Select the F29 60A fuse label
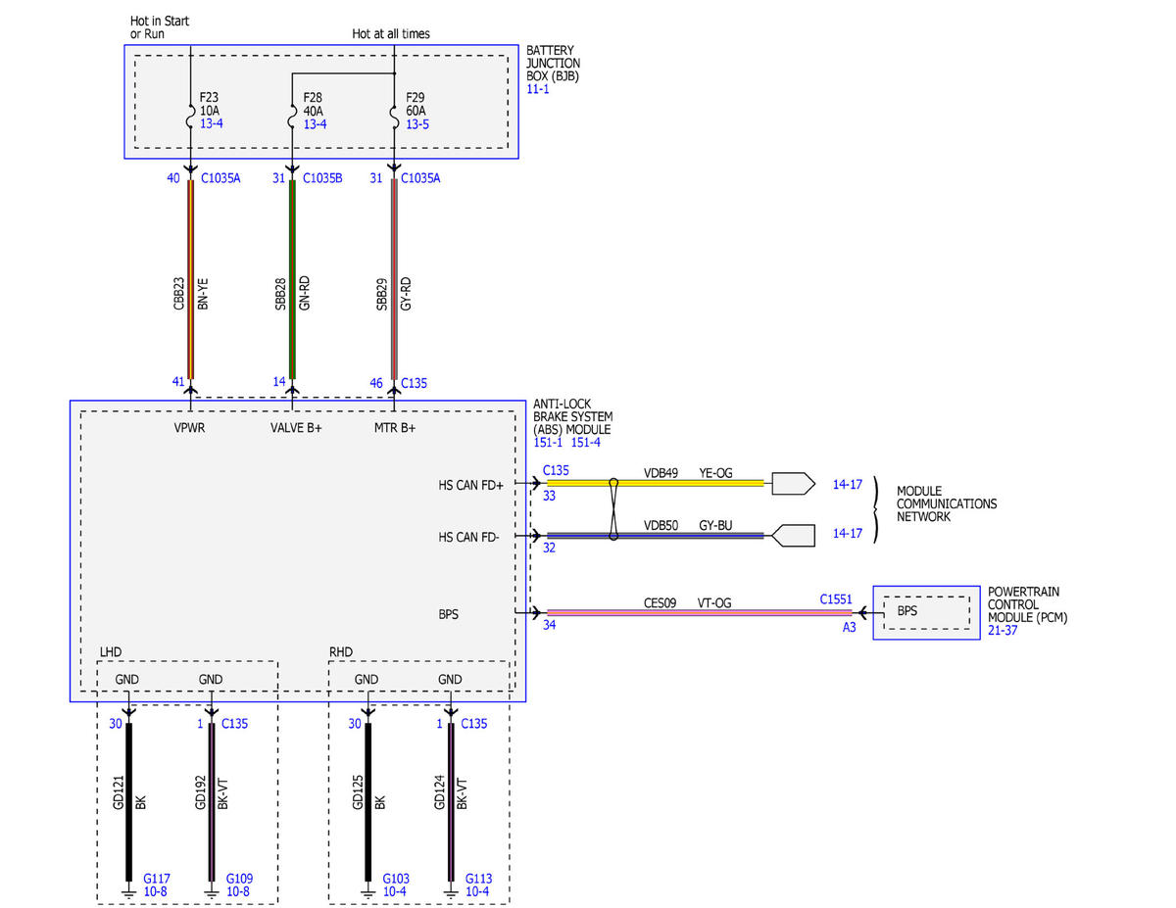The height and width of the screenshot is (908, 1176). coord(416,104)
